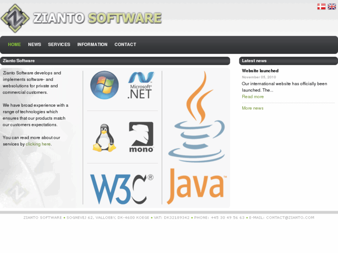Click the 'November 05, 2010' date
Screen dimensions: 338x253
coord(258,77)
